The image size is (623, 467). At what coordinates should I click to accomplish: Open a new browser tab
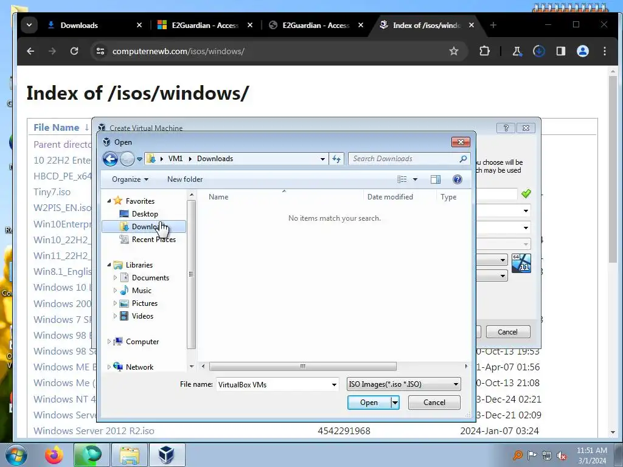pos(493,25)
